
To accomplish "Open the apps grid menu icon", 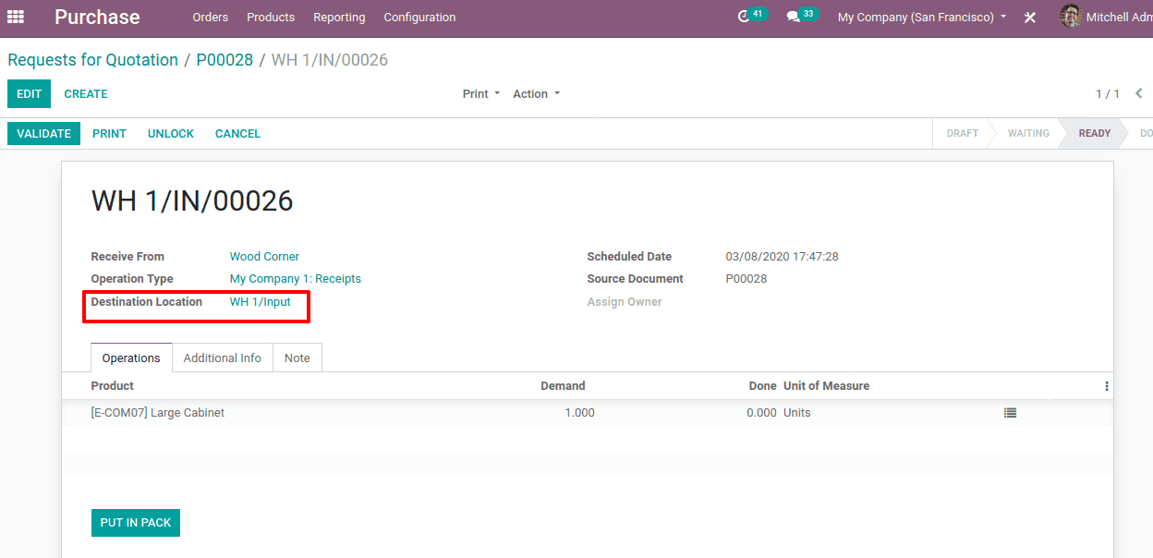I will [x=16, y=17].
